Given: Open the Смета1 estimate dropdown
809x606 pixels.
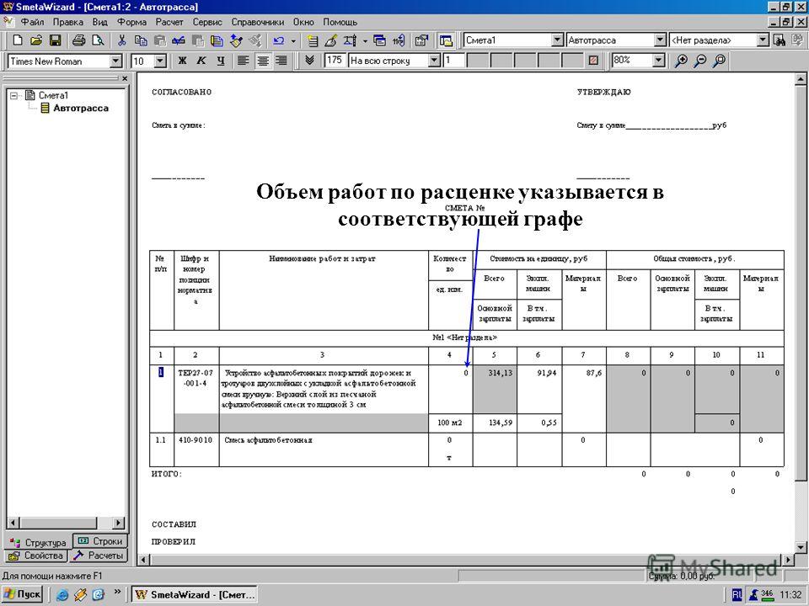Looking at the screenshot, I should point(557,40).
